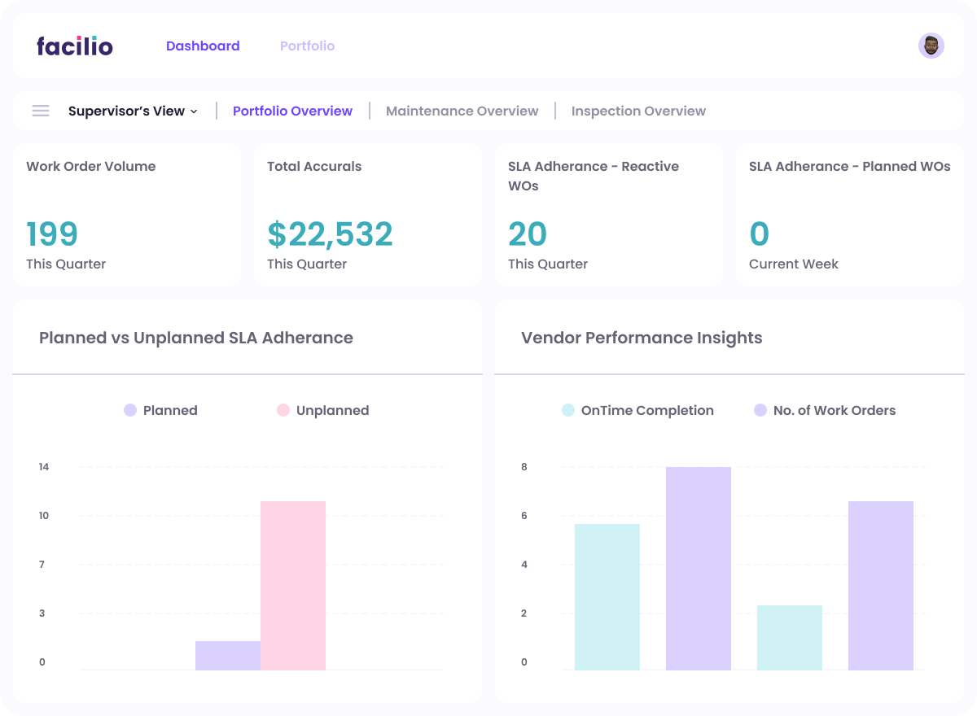
Task: Click the Total Accurals $22,532 value
Action: 330,234
